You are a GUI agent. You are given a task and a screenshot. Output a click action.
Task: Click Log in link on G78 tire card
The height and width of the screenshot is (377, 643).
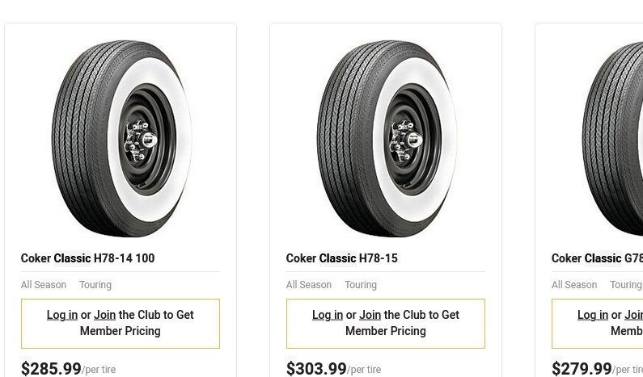593,315
